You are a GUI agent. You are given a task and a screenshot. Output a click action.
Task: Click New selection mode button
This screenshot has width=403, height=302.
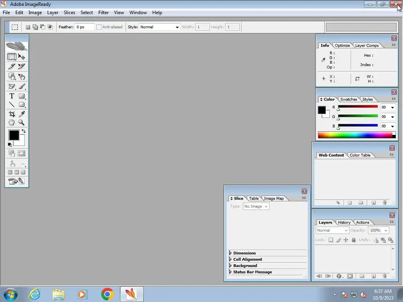28,27
